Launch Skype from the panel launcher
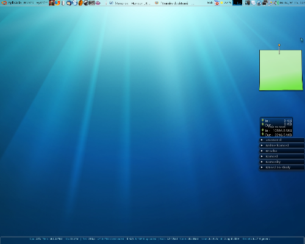The image size is (305, 244). click(x=75, y=3)
